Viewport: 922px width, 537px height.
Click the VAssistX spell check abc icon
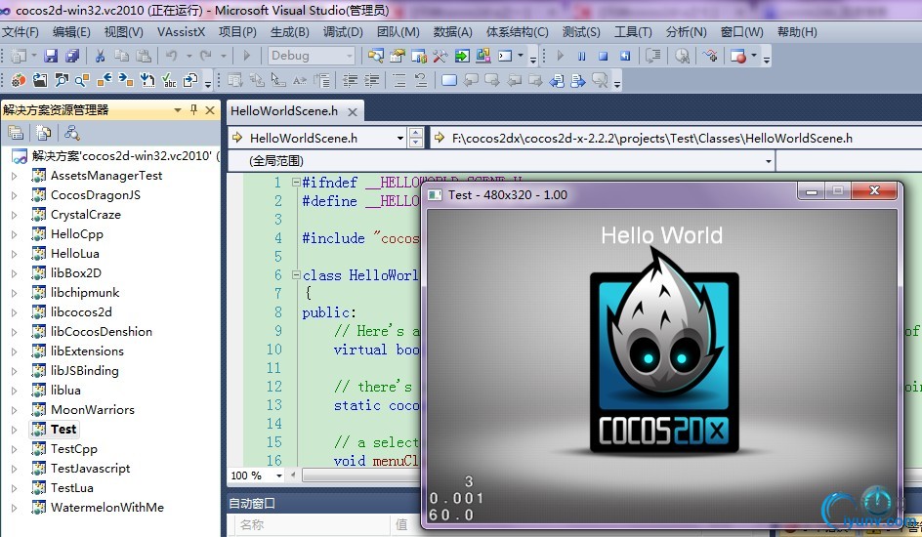coord(169,80)
